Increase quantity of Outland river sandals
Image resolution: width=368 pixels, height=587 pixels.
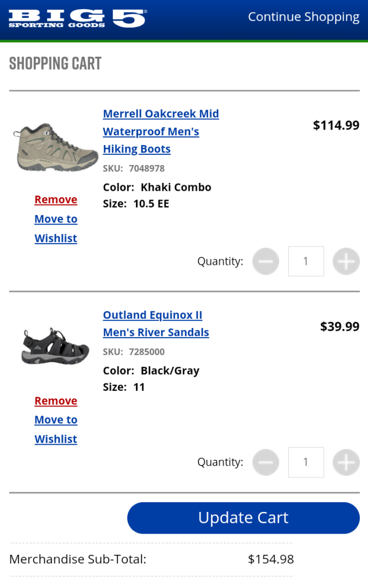pos(346,462)
